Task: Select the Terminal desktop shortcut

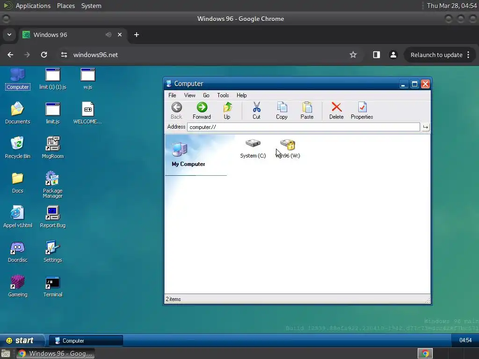Action: [x=53, y=286]
